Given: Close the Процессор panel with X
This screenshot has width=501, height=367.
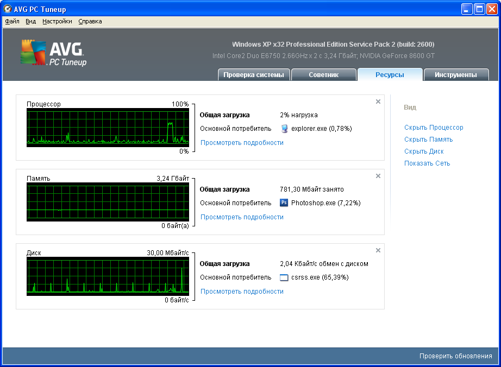Looking at the screenshot, I should point(378,102).
